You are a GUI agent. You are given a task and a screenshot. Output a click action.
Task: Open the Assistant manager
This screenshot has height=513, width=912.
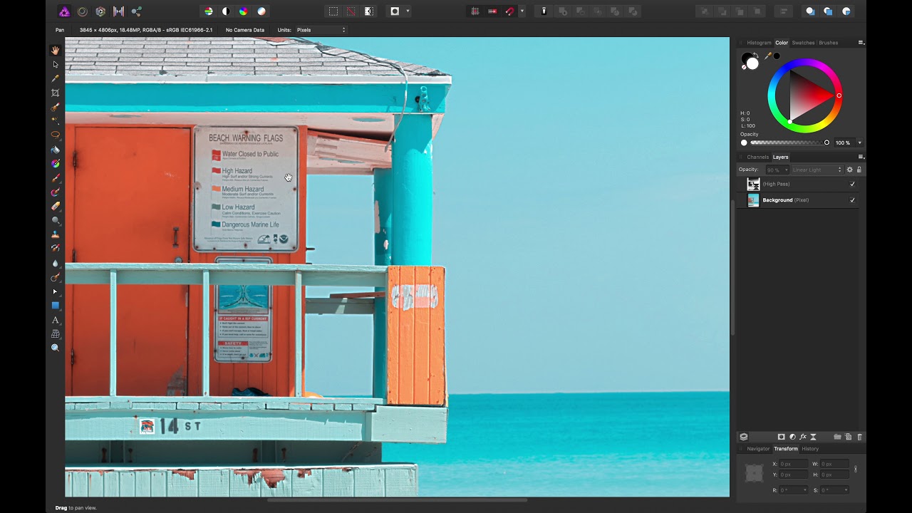(x=544, y=11)
